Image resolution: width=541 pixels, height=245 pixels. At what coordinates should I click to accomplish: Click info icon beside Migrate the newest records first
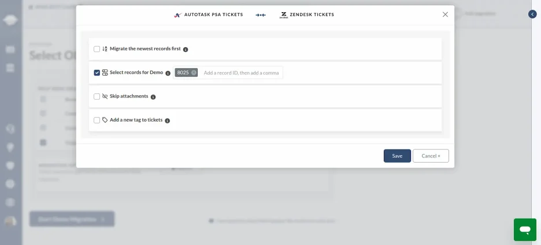click(186, 50)
